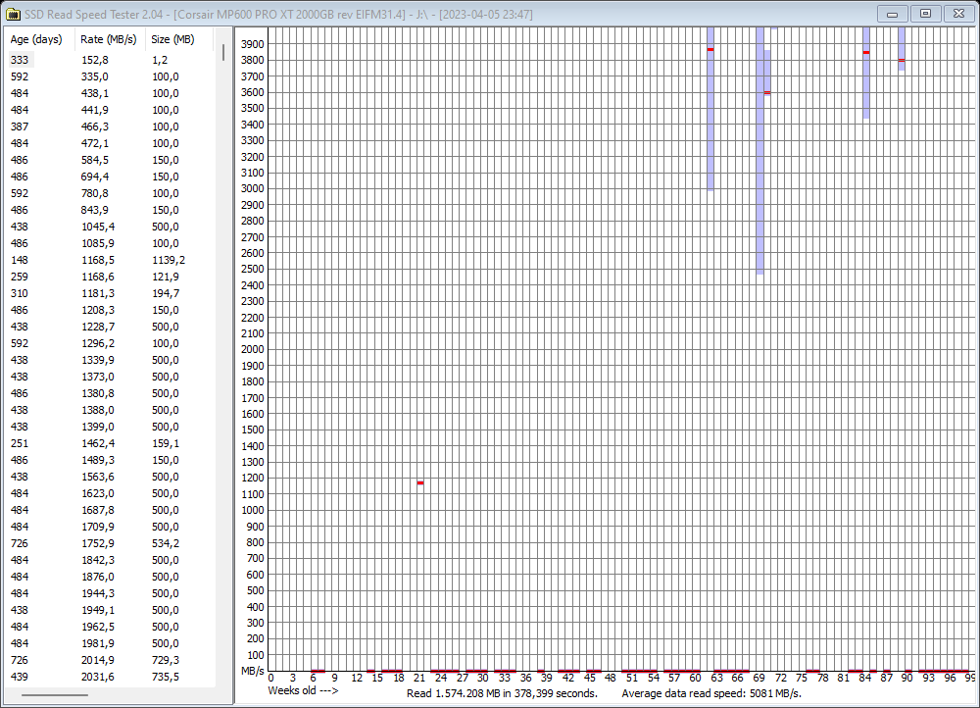Select the row with rate 1380,8
This screenshot has width=980, height=708.
coord(110,393)
